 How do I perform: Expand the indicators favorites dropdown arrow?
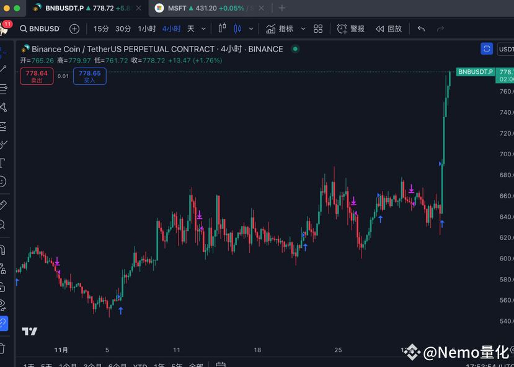[303, 29]
